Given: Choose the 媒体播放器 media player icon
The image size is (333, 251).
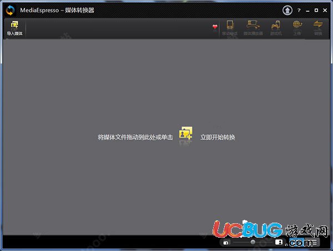Looking at the screenshot, I should (253, 28).
